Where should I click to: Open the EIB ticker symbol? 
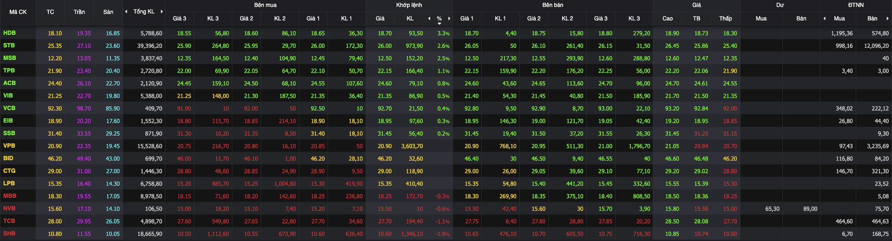(8, 121)
